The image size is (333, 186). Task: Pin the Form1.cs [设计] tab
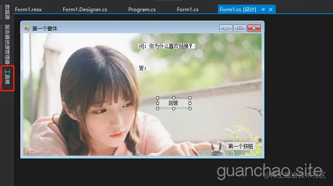click(263, 10)
